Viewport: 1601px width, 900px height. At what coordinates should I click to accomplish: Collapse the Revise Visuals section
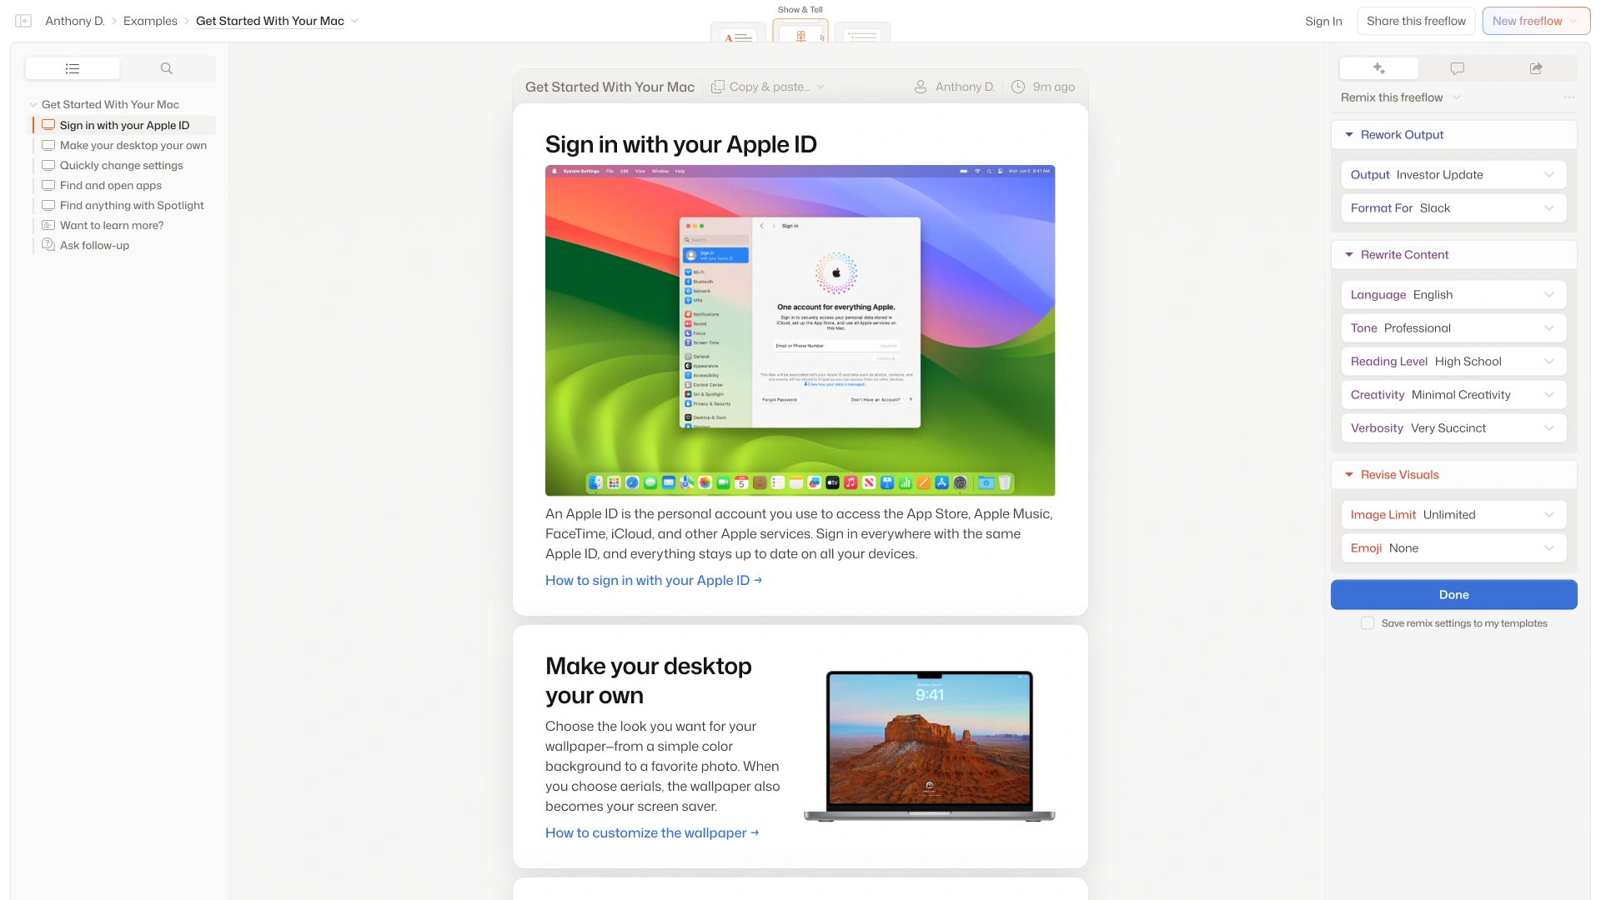[1349, 475]
